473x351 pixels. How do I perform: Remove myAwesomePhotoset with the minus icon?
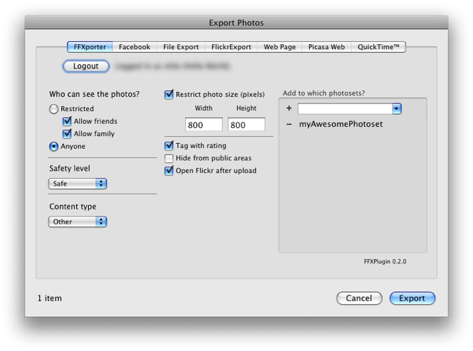tap(289, 124)
